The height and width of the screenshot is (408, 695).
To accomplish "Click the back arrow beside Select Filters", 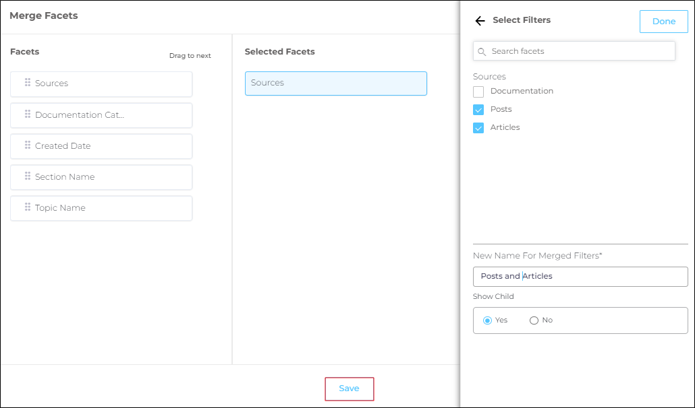I will click(x=480, y=21).
